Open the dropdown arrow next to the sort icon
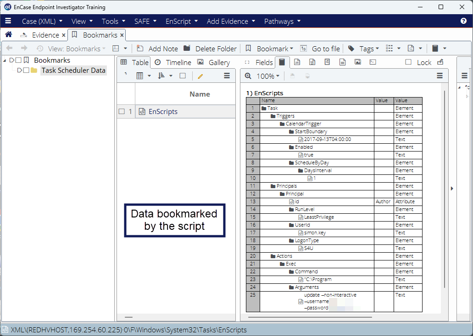Image resolution: width=473 pixels, height=336 pixels. coord(171,76)
